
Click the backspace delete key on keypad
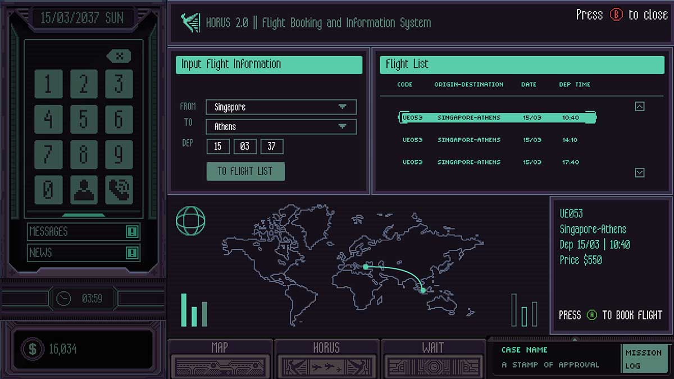(x=119, y=56)
